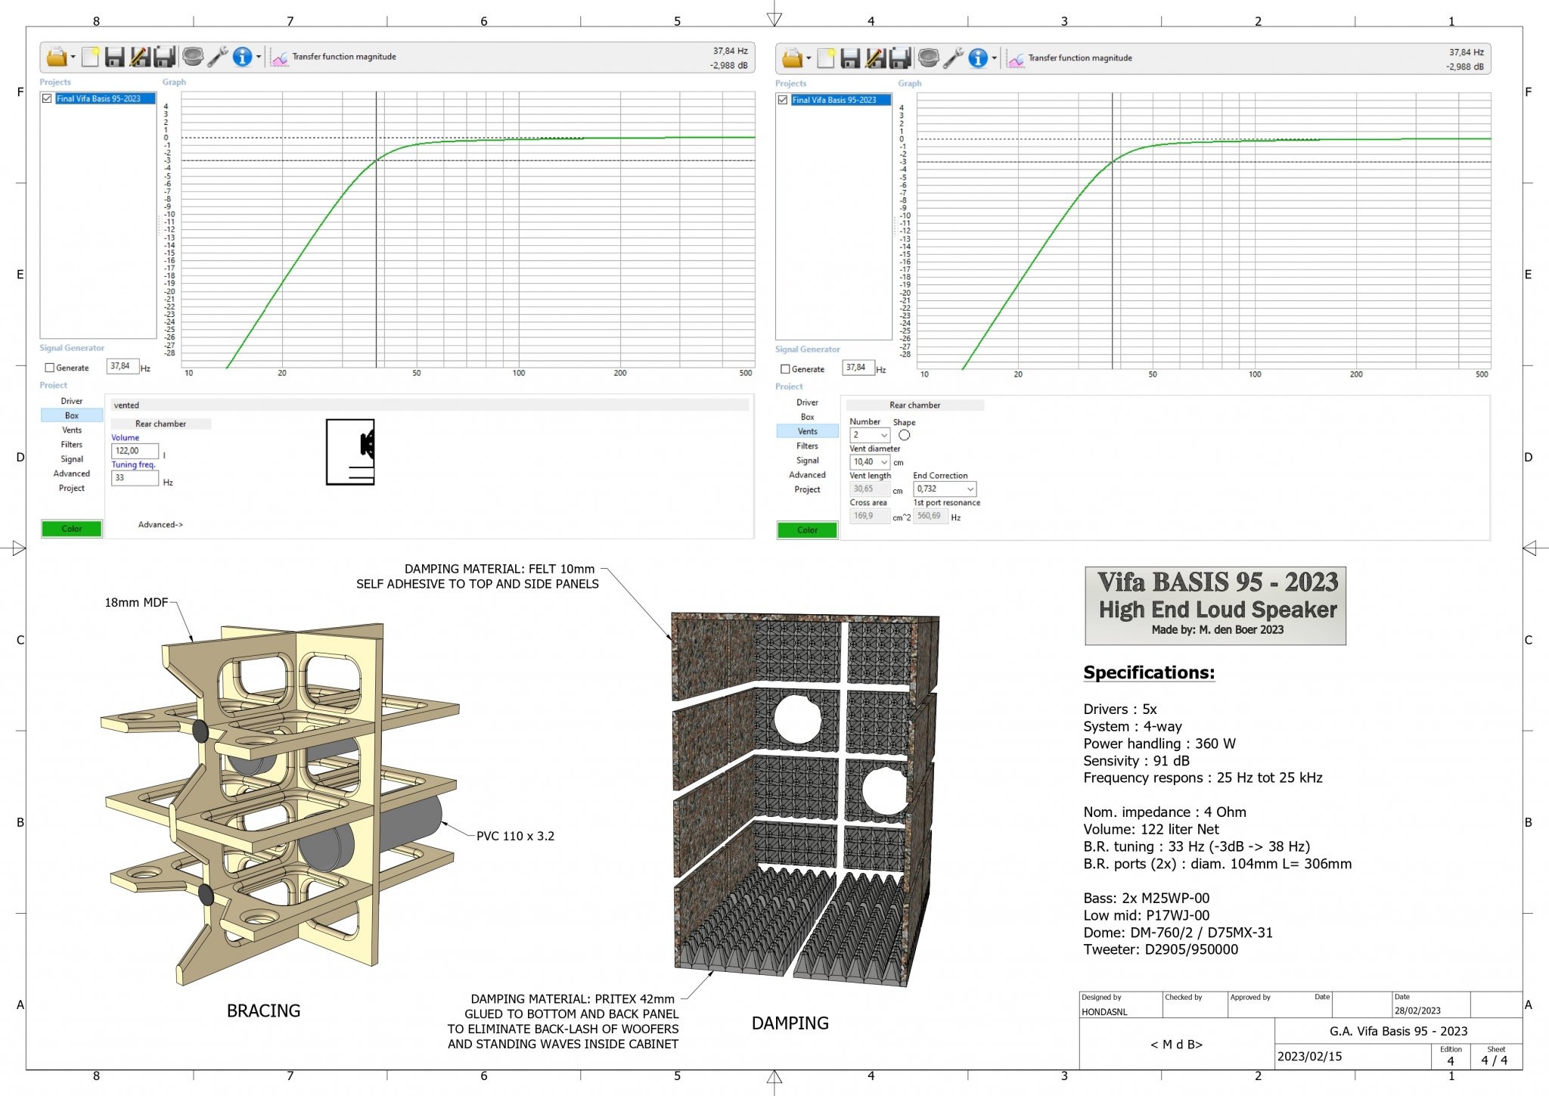Click graph-type chart icon in Vents-tab window

click(1016, 60)
